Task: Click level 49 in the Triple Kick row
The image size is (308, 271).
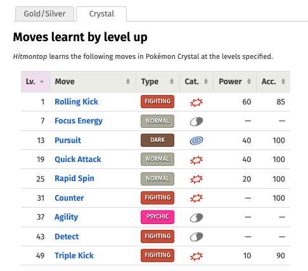Action: click(x=41, y=256)
